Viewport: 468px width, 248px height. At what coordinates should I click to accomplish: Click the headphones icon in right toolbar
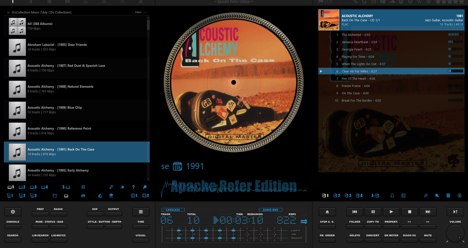click(x=392, y=196)
